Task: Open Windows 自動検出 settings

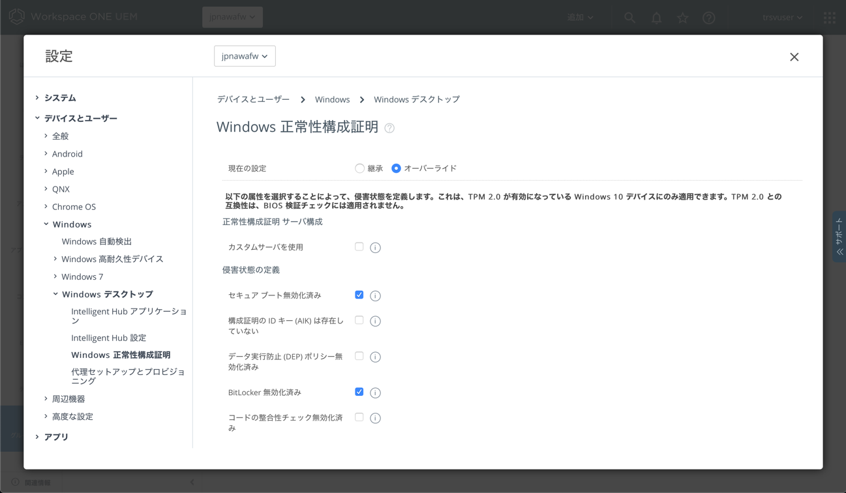Action: point(97,241)
